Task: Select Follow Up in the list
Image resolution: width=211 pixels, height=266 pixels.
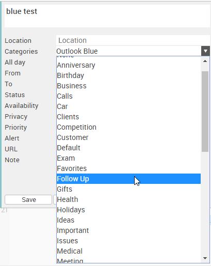Action: tap(128, 179)
